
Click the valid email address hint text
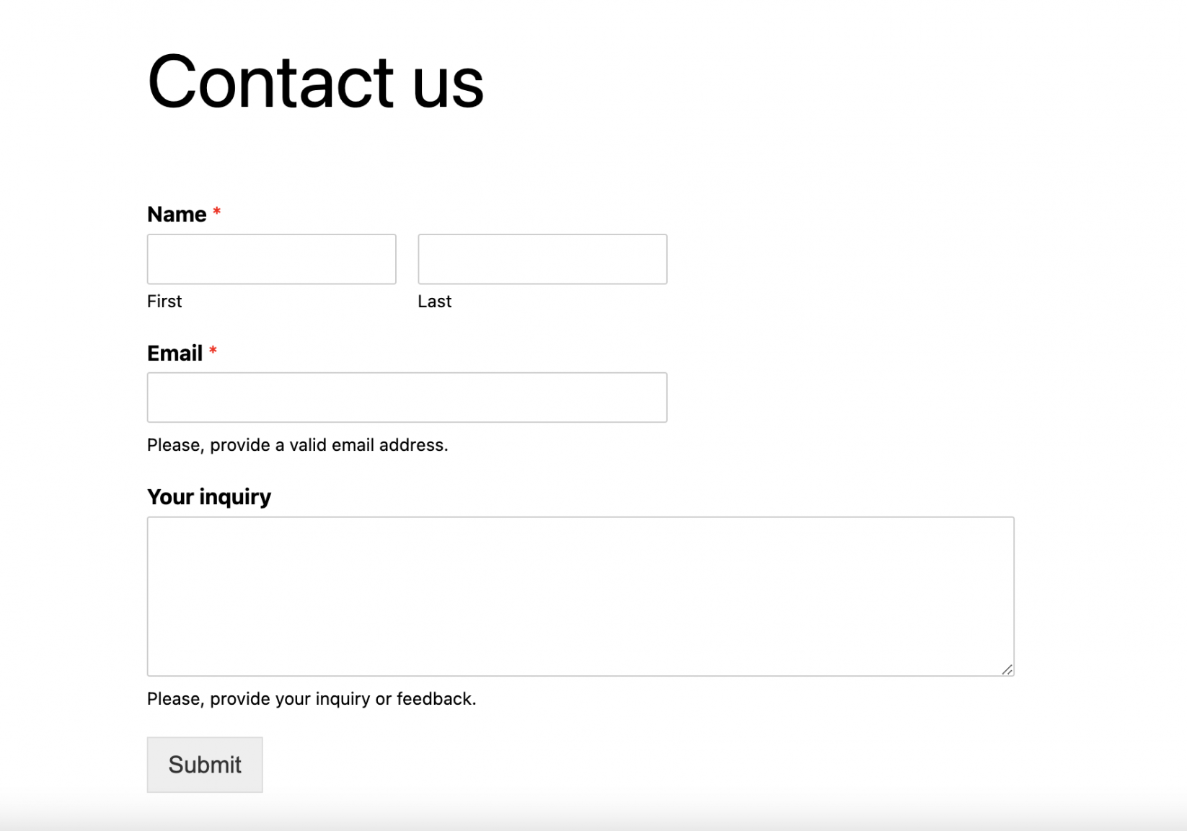pos(297,445)
